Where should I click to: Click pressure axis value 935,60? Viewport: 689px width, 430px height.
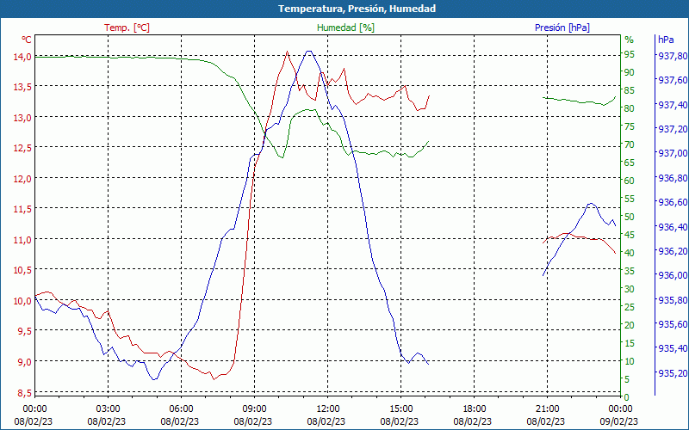click(x=672, y=324)
